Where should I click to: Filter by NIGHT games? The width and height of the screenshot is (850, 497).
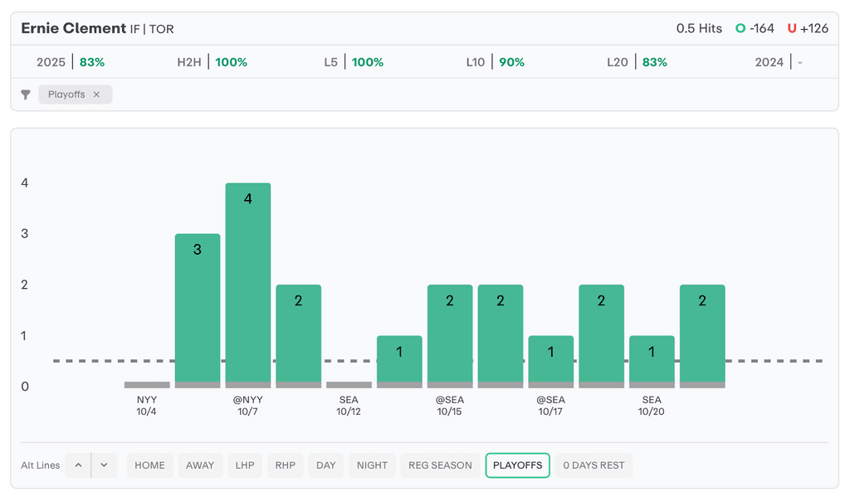click(x=372, y=465)
